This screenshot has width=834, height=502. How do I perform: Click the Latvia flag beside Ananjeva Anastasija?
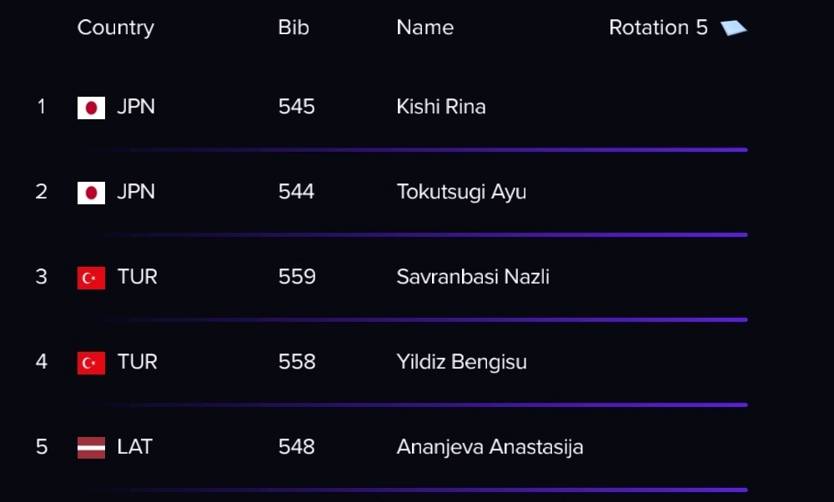(91, 448)
